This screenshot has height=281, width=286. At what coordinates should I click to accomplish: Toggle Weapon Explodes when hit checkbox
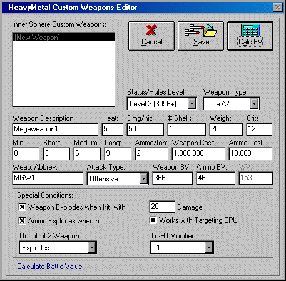coord(22,207)
